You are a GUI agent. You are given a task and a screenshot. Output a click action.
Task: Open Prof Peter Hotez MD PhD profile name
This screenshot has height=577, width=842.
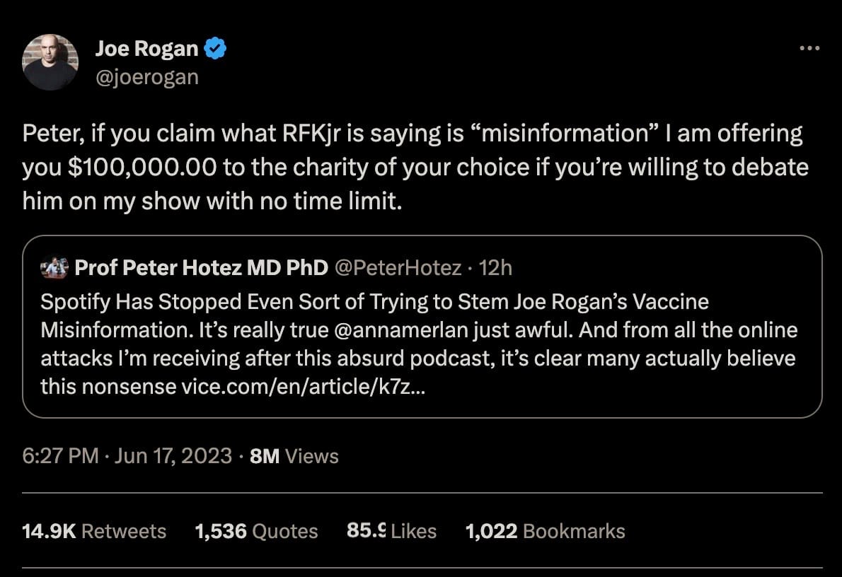click(201, 268)
